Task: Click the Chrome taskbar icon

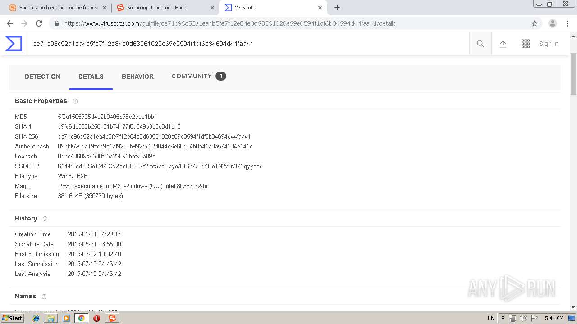Action: (x=82, y=318)
